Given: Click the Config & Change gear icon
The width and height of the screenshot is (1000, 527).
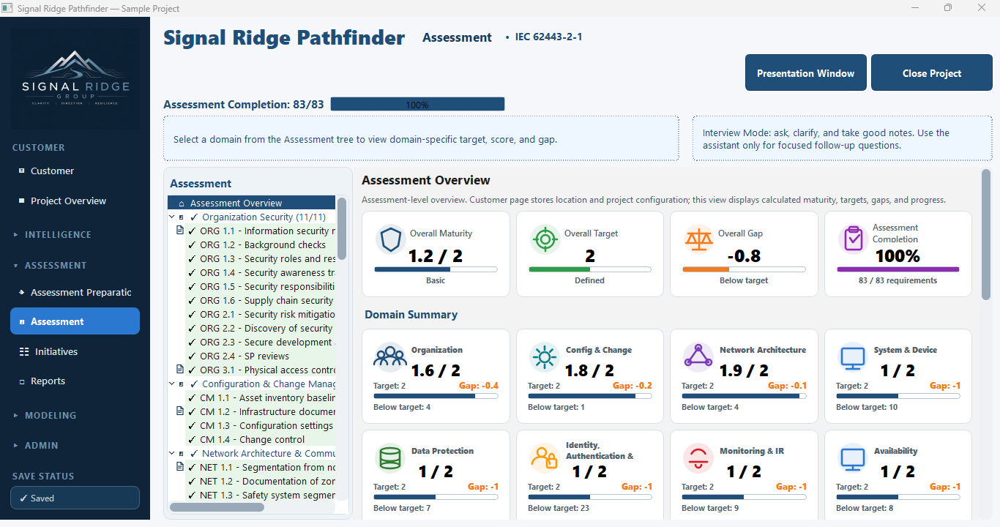Looking at the screenshot, I should click(545, 356).
